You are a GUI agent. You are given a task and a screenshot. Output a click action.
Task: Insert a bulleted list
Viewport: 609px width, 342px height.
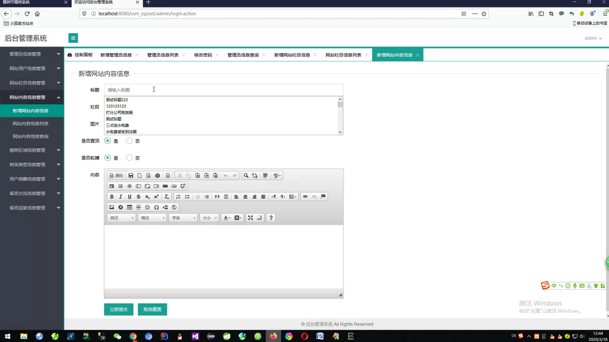[187, 197]
